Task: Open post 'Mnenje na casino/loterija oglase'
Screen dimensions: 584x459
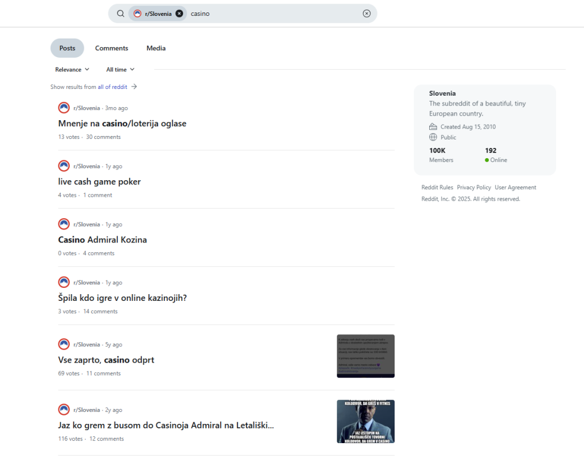Action: (122, 124)
